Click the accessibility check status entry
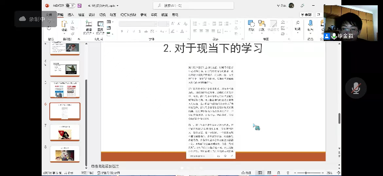Image resolution: width=383 pixels, height=176 pixels. [x=109, y=173]
